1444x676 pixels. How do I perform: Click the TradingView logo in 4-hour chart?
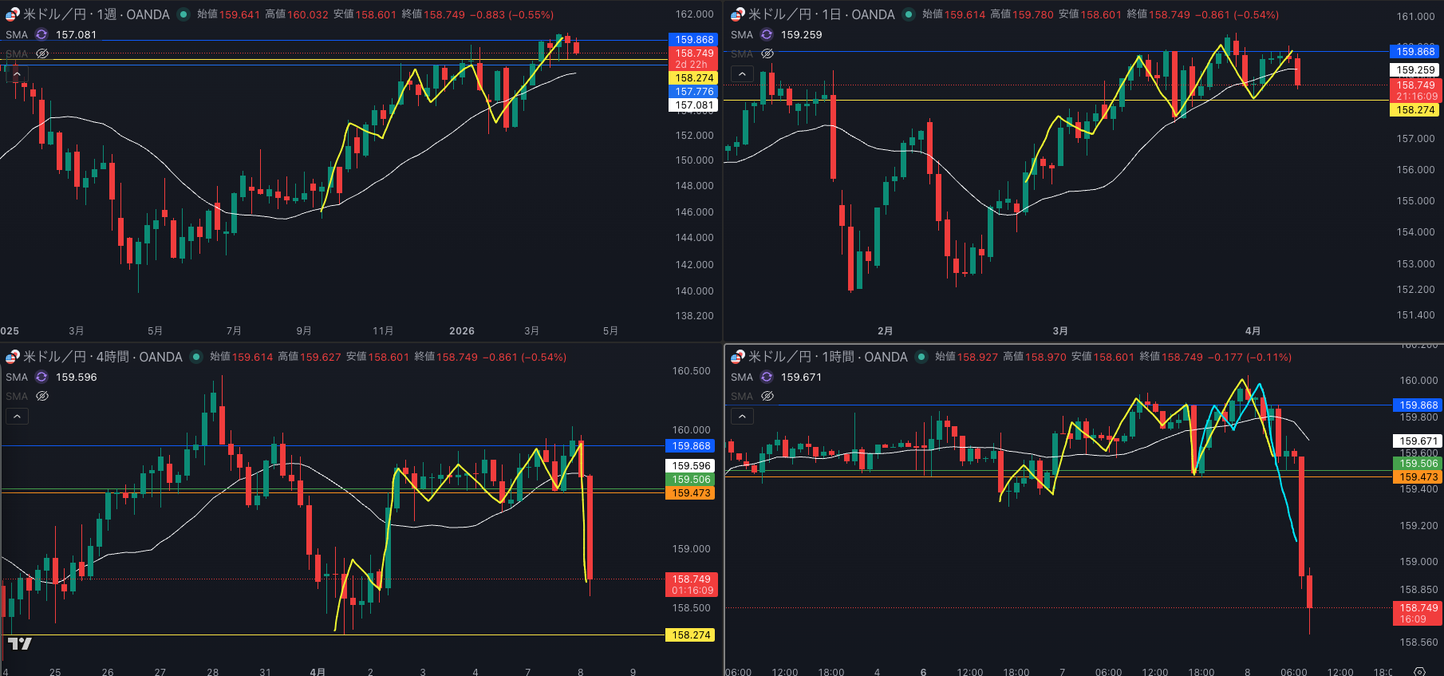(x=19, y=643)
